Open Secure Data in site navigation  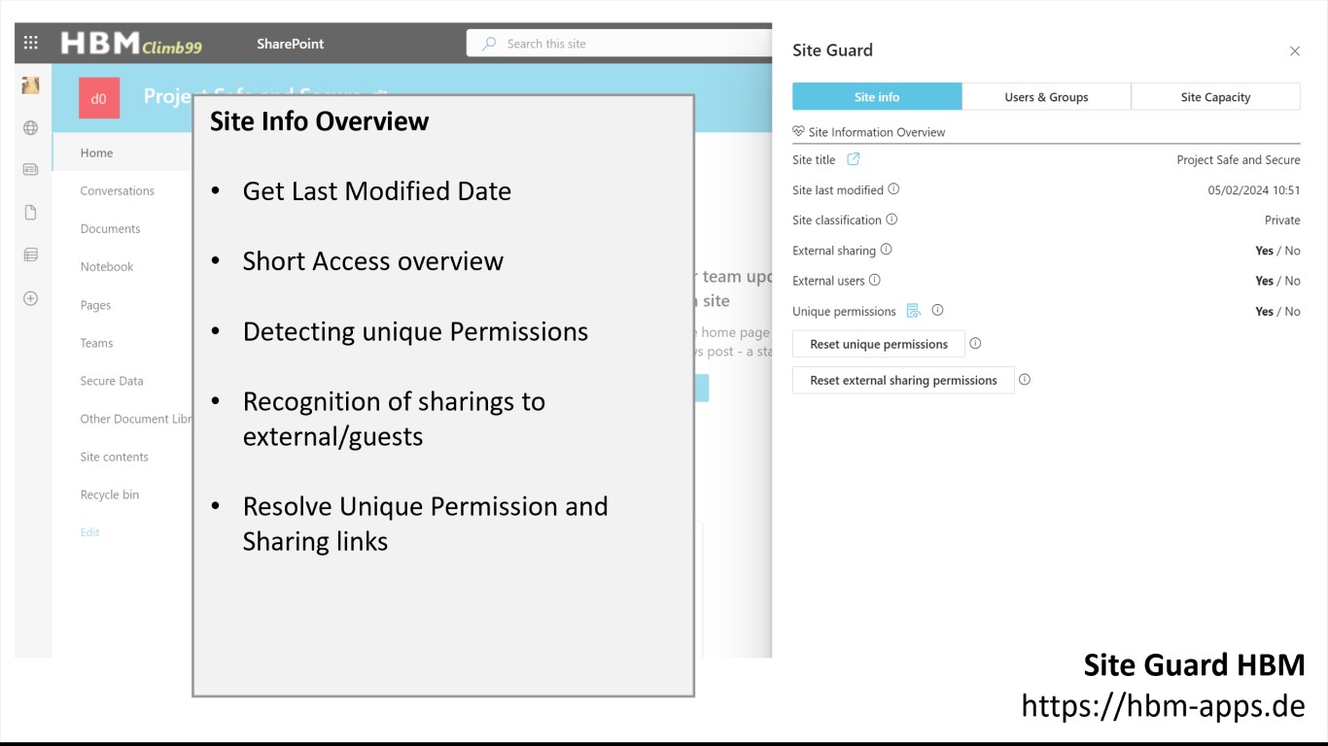112,381
